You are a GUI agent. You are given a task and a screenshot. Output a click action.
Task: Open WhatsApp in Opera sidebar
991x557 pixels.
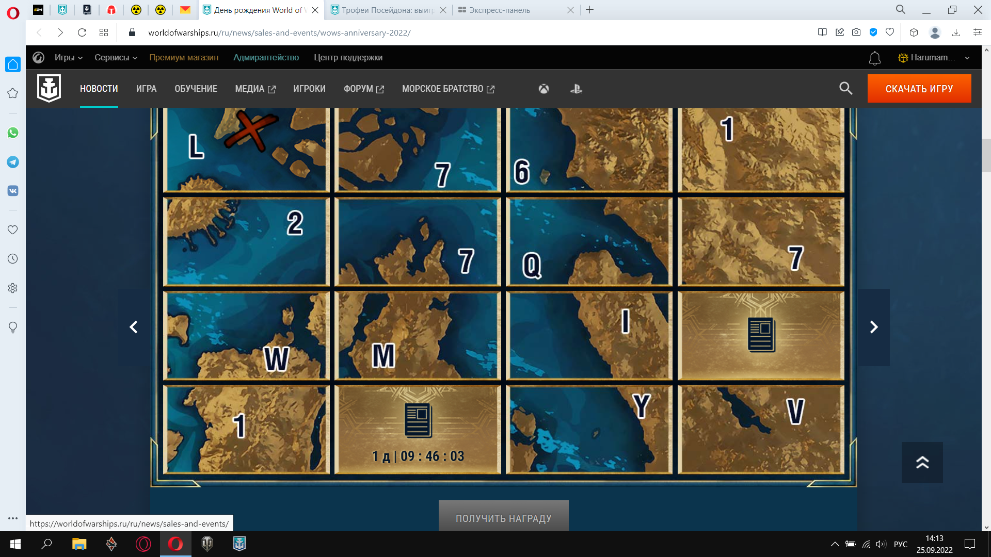tap(13, 133)
